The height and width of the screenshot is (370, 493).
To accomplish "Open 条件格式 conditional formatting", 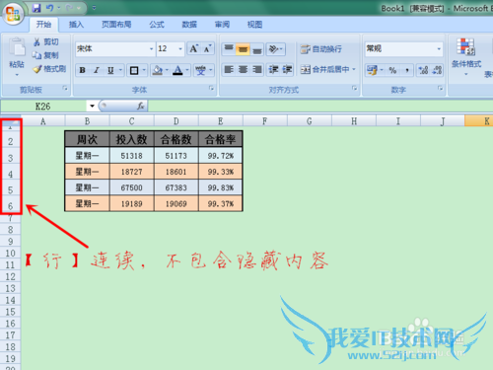I will click(466, 56).
